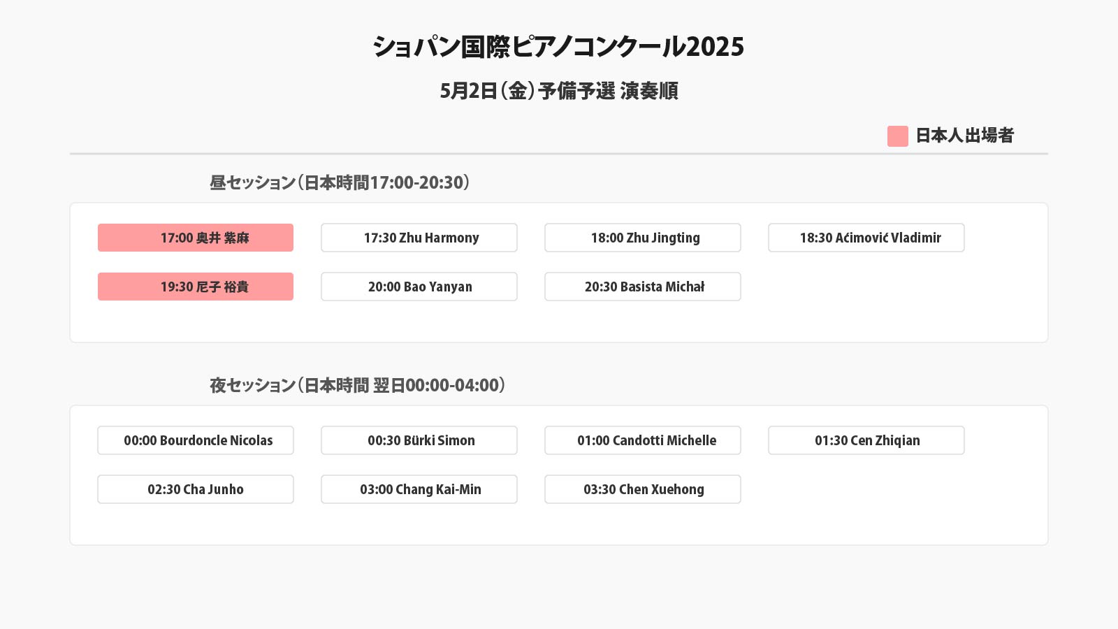The image size is (1118, 629).
Task: Click the 昼セッション session heading
Action: (x=340, y=182)
